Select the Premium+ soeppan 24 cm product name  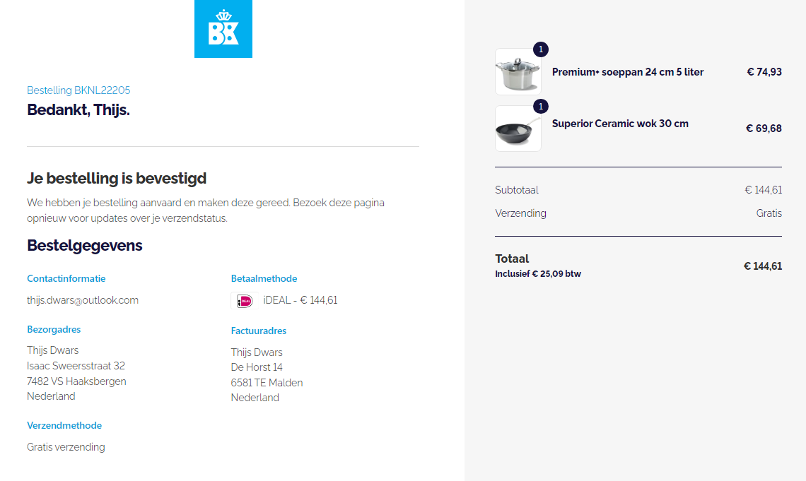tap(628, 72)
